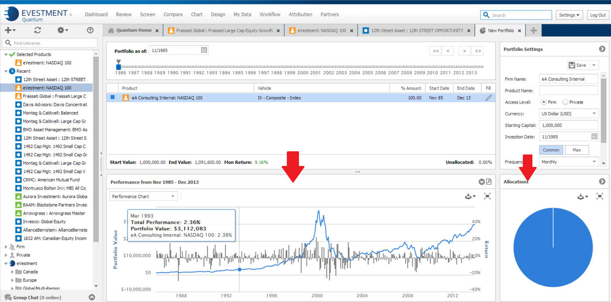
Task: Open the Settings dropdown
Action: tap(570, 15)
